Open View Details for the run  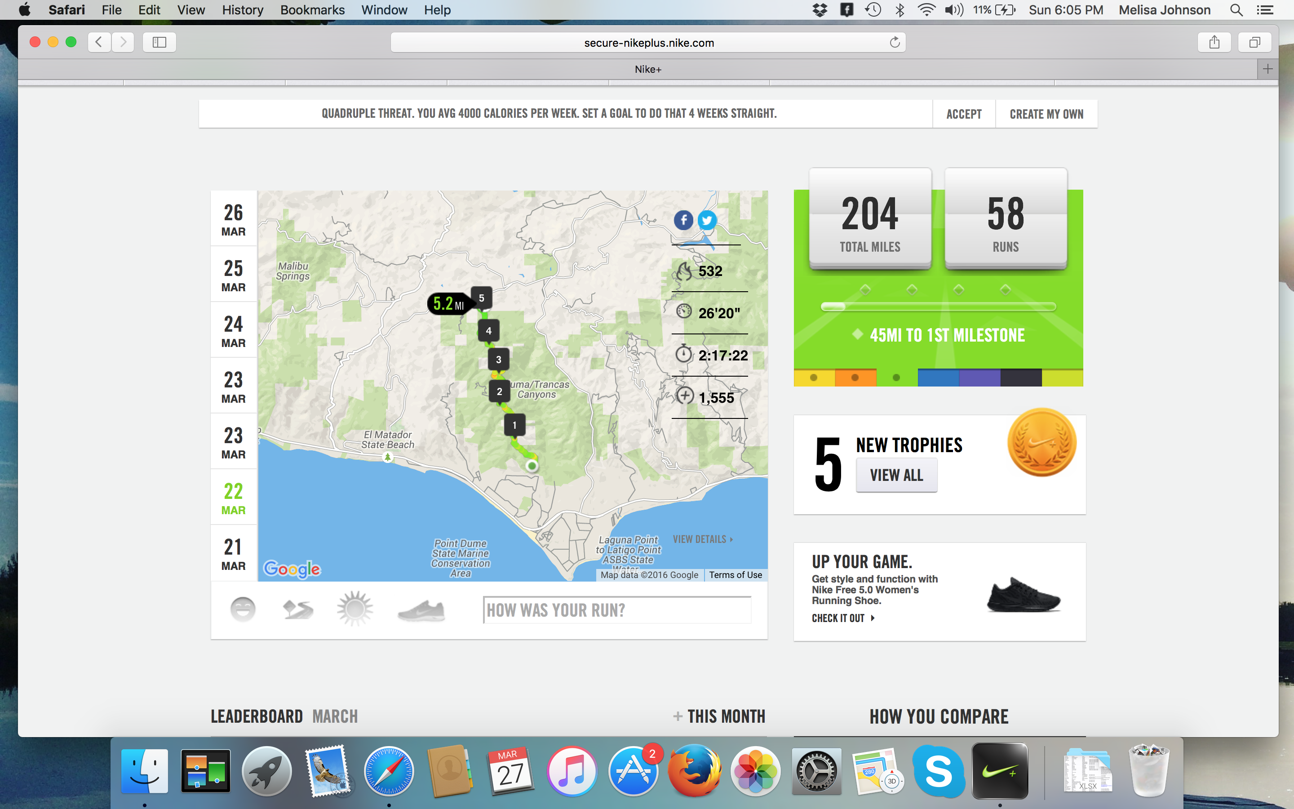pos(703,539)
